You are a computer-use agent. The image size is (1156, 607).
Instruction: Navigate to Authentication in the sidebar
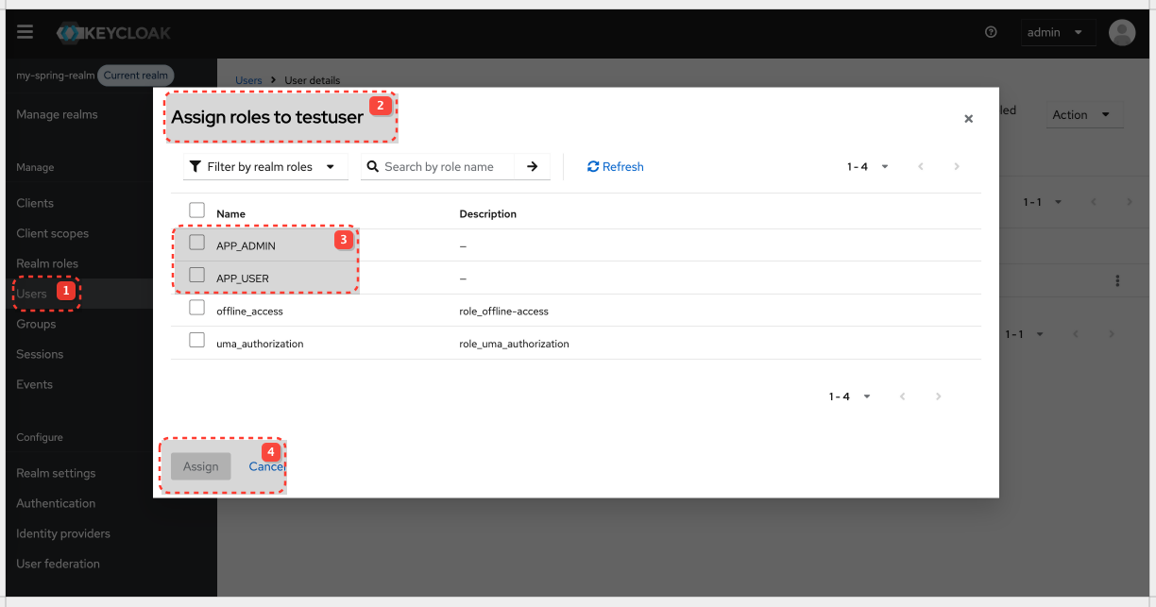pos(55,503)
